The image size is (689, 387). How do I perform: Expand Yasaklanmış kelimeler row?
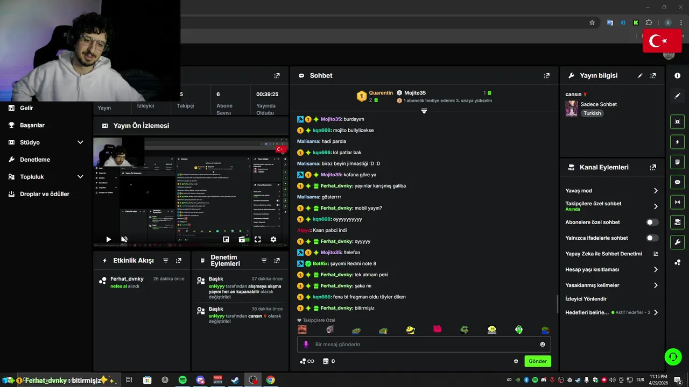[656, 285]
